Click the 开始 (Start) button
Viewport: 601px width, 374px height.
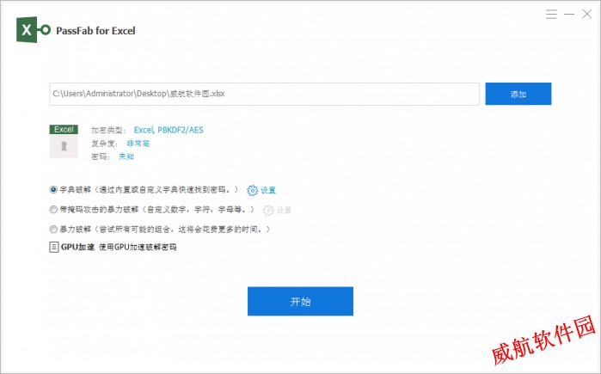point(300,301)
